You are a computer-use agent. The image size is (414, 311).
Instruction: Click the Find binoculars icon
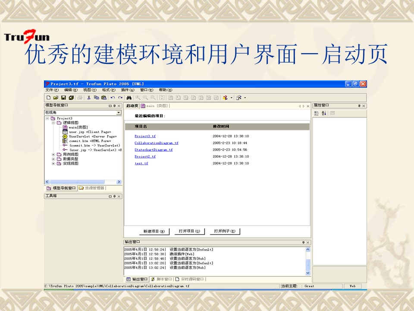pos(129,98)
